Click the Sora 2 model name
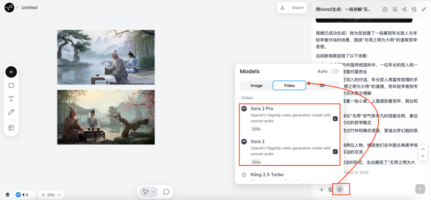431x200 pixels. 257,141
